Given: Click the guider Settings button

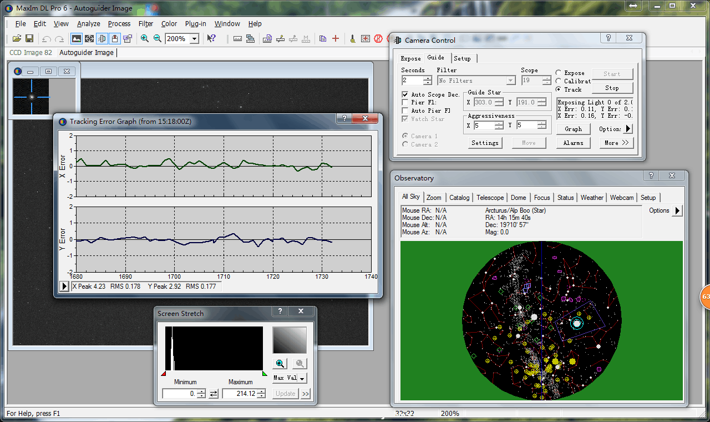Looking at the screenshot, I should click(x=485, y=143).
